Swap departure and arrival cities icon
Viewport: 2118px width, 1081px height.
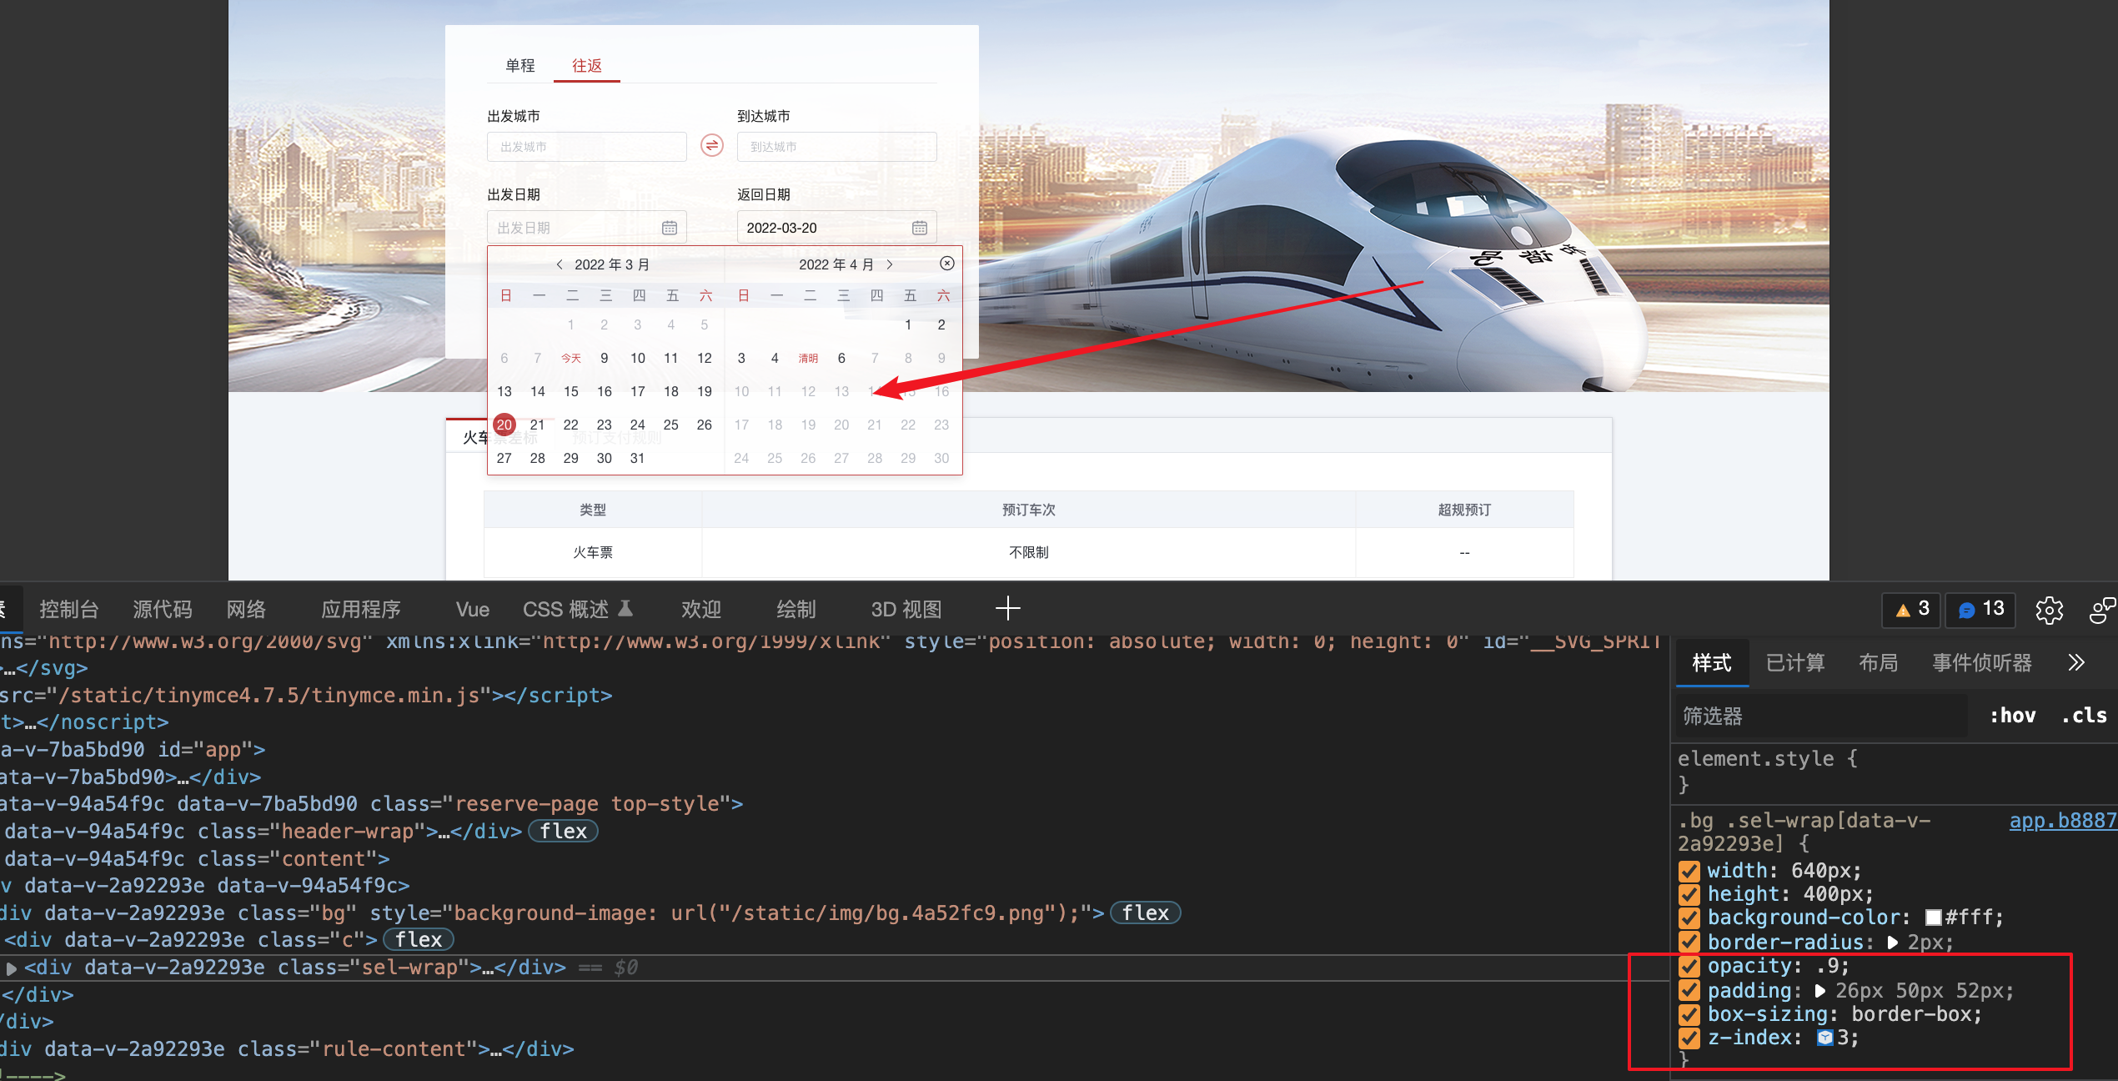pos(711,146)
